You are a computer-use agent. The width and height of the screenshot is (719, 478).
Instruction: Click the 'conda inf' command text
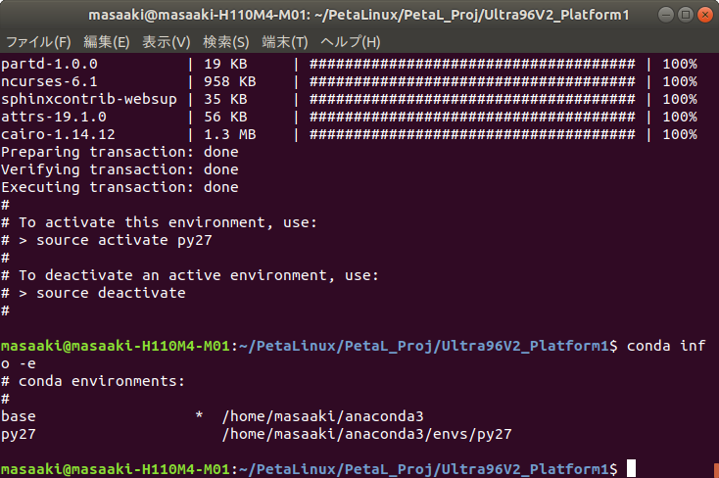(666, 346)
